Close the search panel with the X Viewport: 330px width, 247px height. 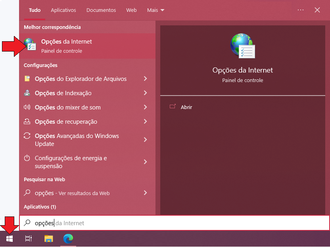point(317,10)
